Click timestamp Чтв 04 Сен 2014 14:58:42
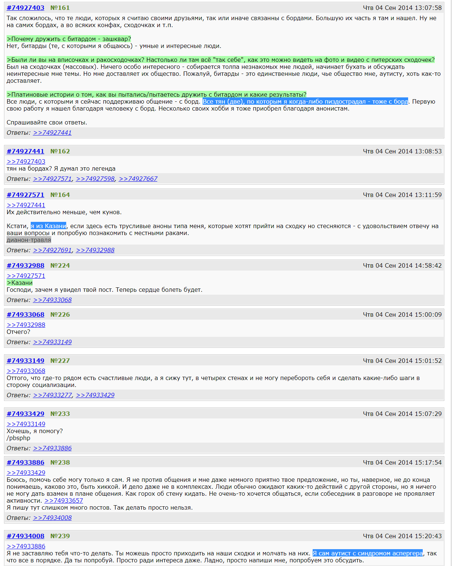The height and width of the screenshot is (566, 452). point(402,265)
